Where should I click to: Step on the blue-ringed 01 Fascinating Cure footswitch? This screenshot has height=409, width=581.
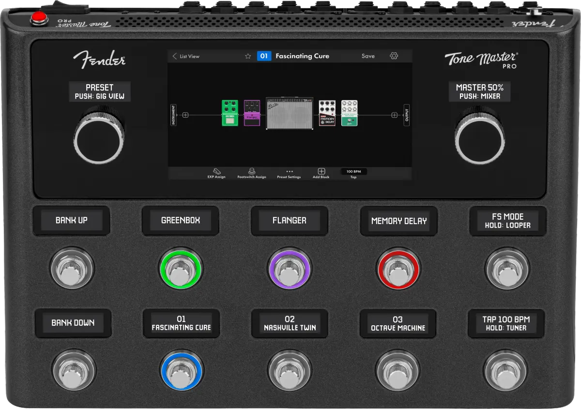coord(182,370)
